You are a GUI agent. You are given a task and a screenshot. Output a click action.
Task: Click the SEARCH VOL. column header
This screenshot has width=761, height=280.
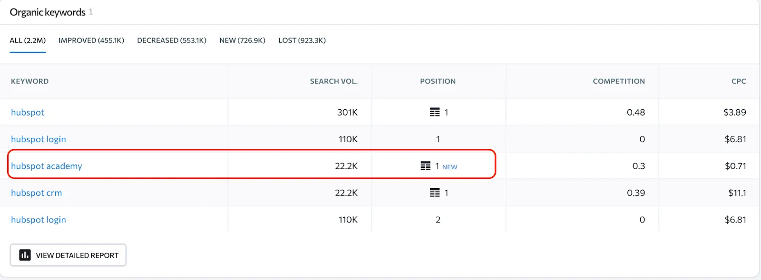pyautogui.click(x=334, y=81)
